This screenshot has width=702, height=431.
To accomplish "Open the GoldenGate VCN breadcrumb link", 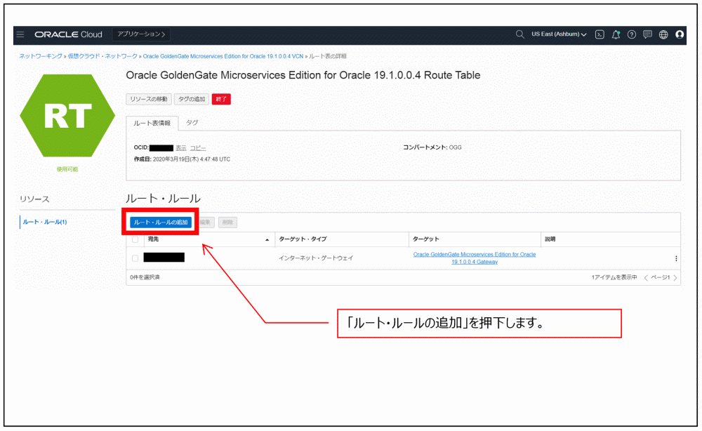I will tap(223, 56).
